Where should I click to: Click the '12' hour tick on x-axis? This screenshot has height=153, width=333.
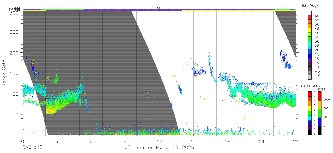tap(159, 141)
